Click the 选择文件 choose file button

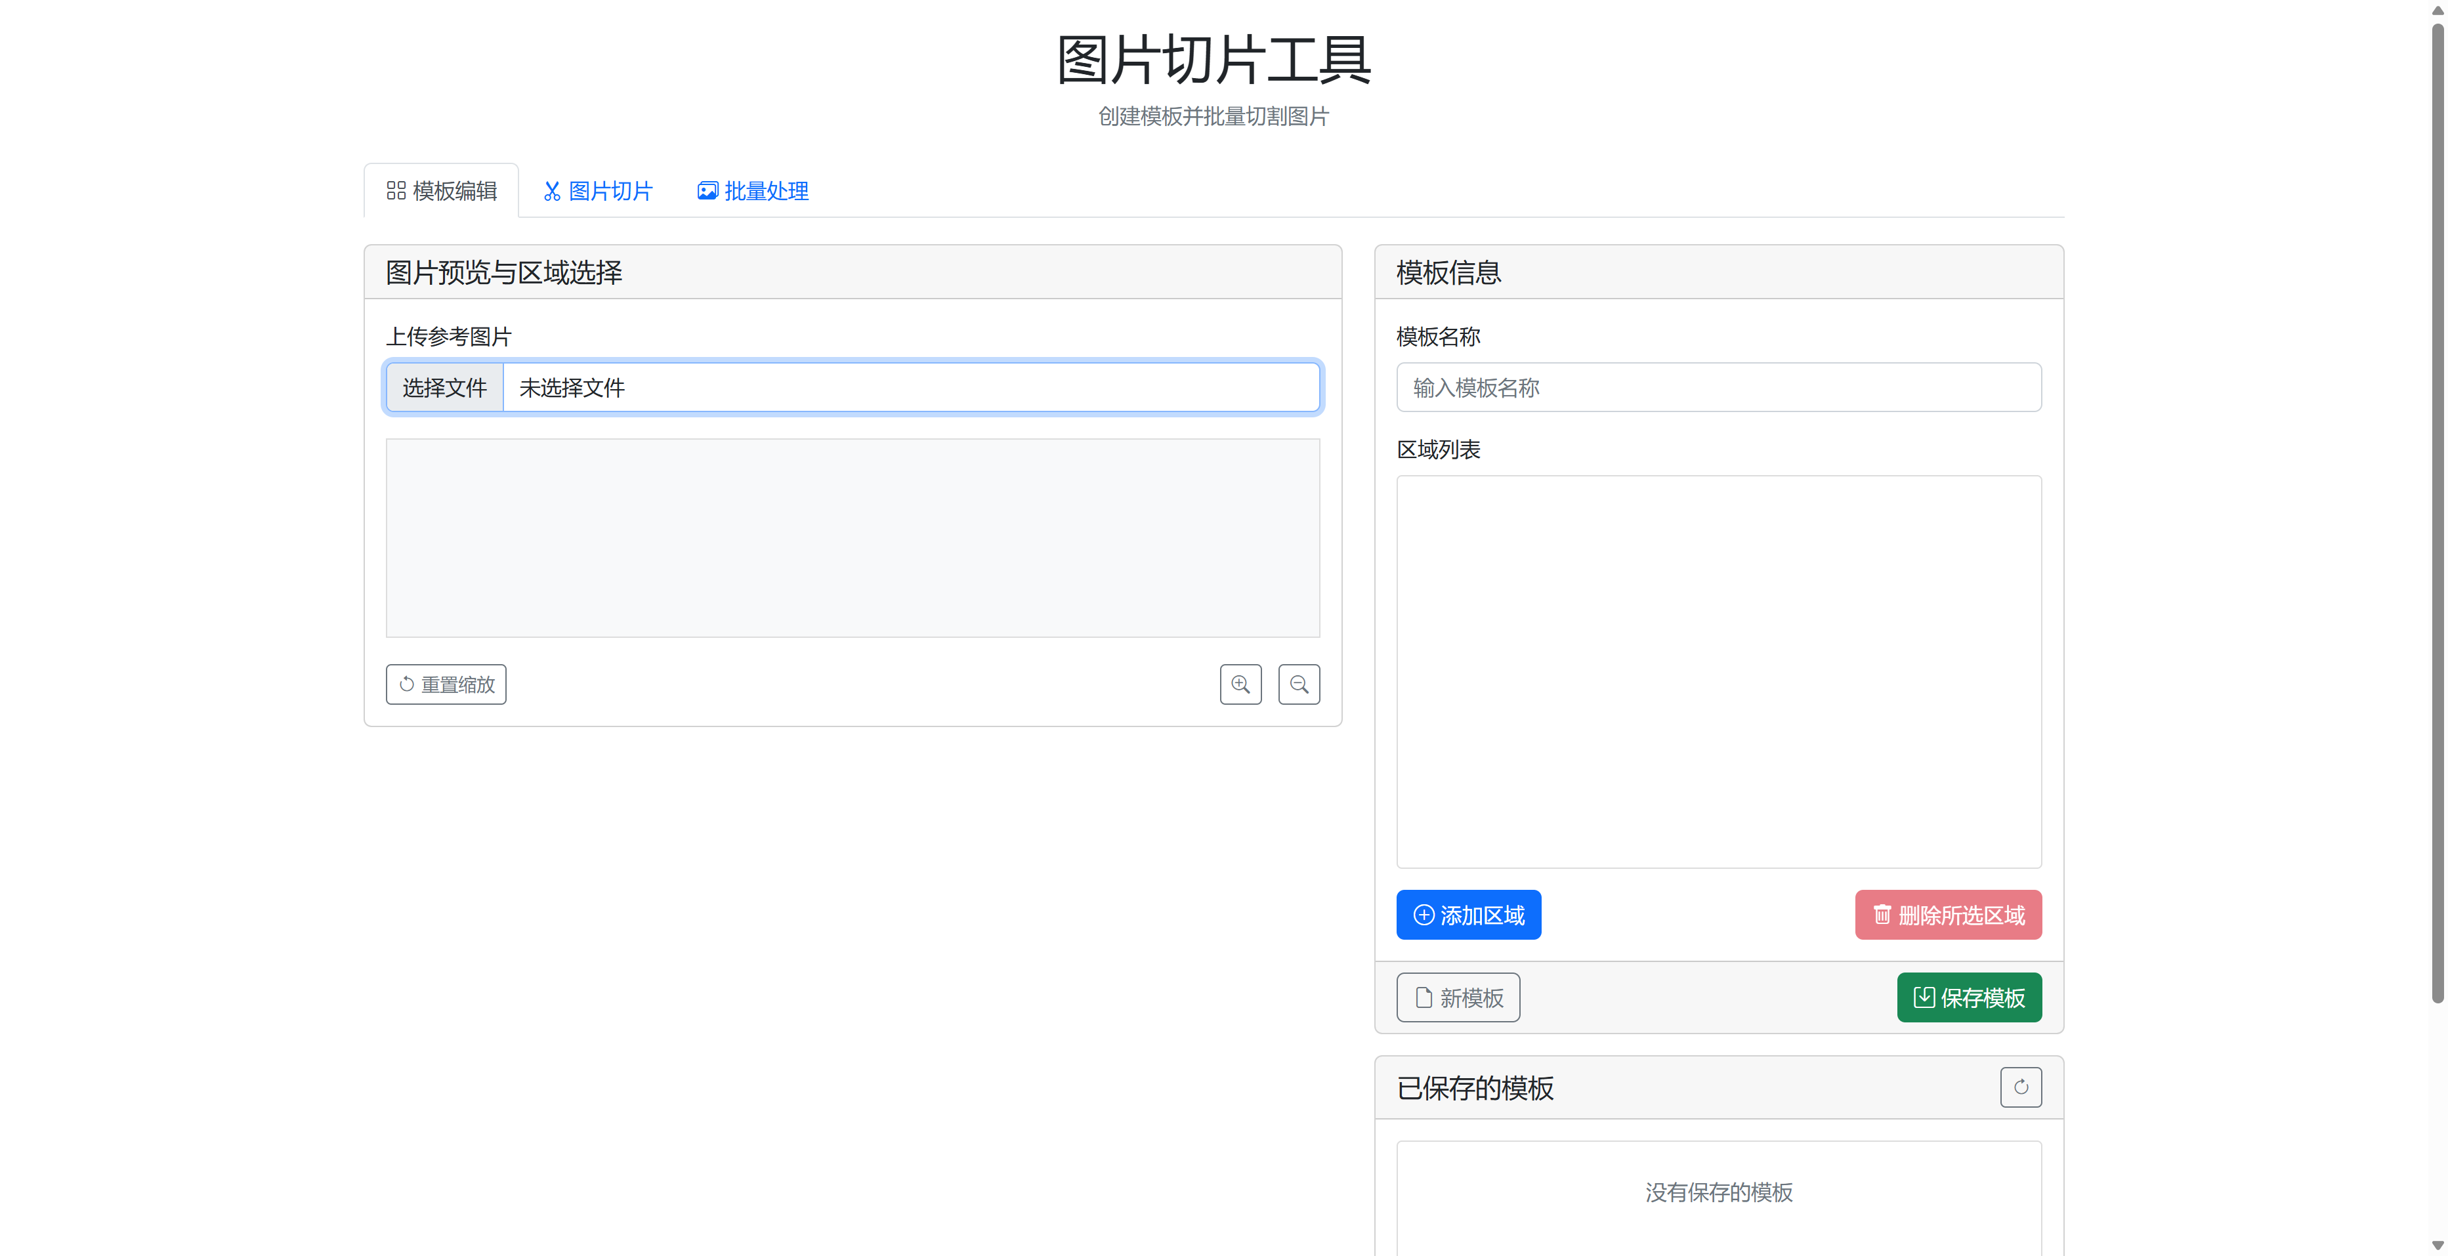click(444, 388)
